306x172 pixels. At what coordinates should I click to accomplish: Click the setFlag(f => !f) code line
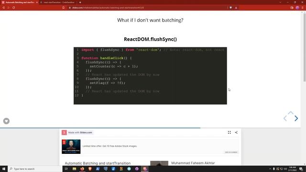(x=108, y=83)
